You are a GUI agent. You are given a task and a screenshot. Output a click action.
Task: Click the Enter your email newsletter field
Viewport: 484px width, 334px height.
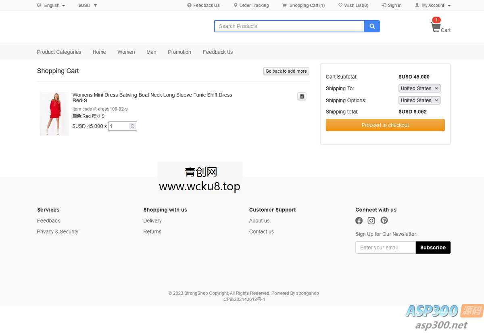point(383,247)
